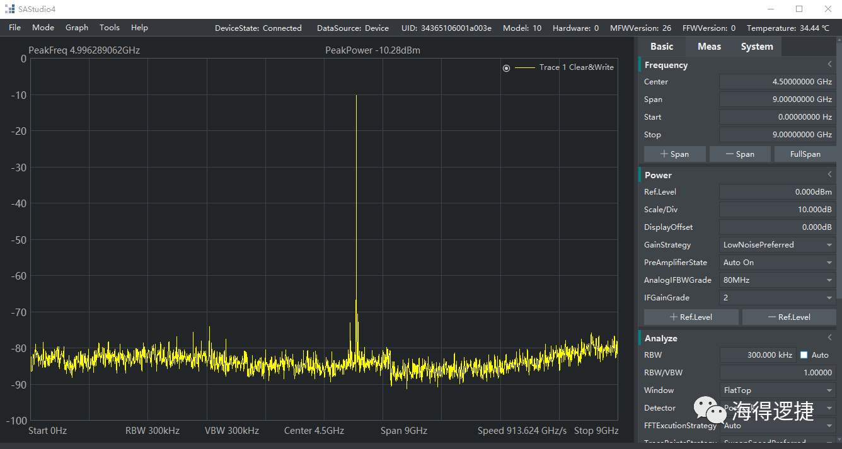Click the Ref.Level input field
This screenshot has width=842, height=449.
click(778, 192)
